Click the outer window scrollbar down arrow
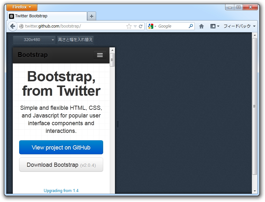The height and width of the screenshot is (202, 265). [x=255, y=191]
